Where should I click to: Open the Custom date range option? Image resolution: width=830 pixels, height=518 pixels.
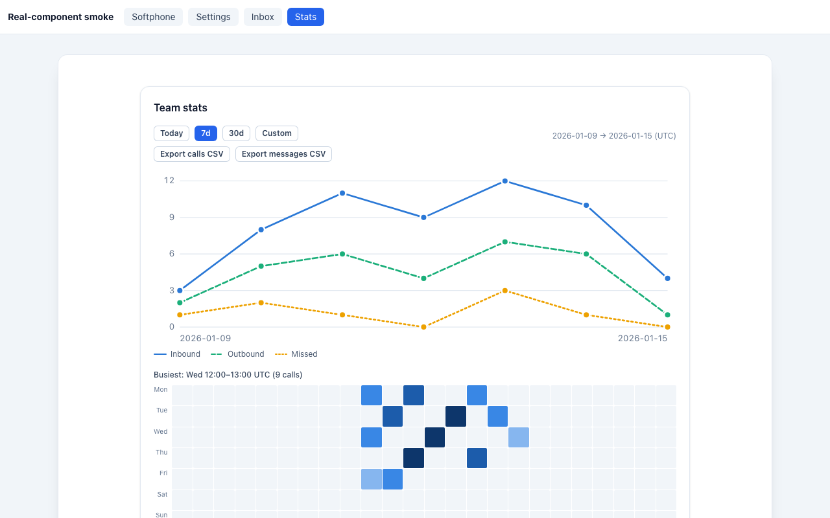[x=277, y=133]
